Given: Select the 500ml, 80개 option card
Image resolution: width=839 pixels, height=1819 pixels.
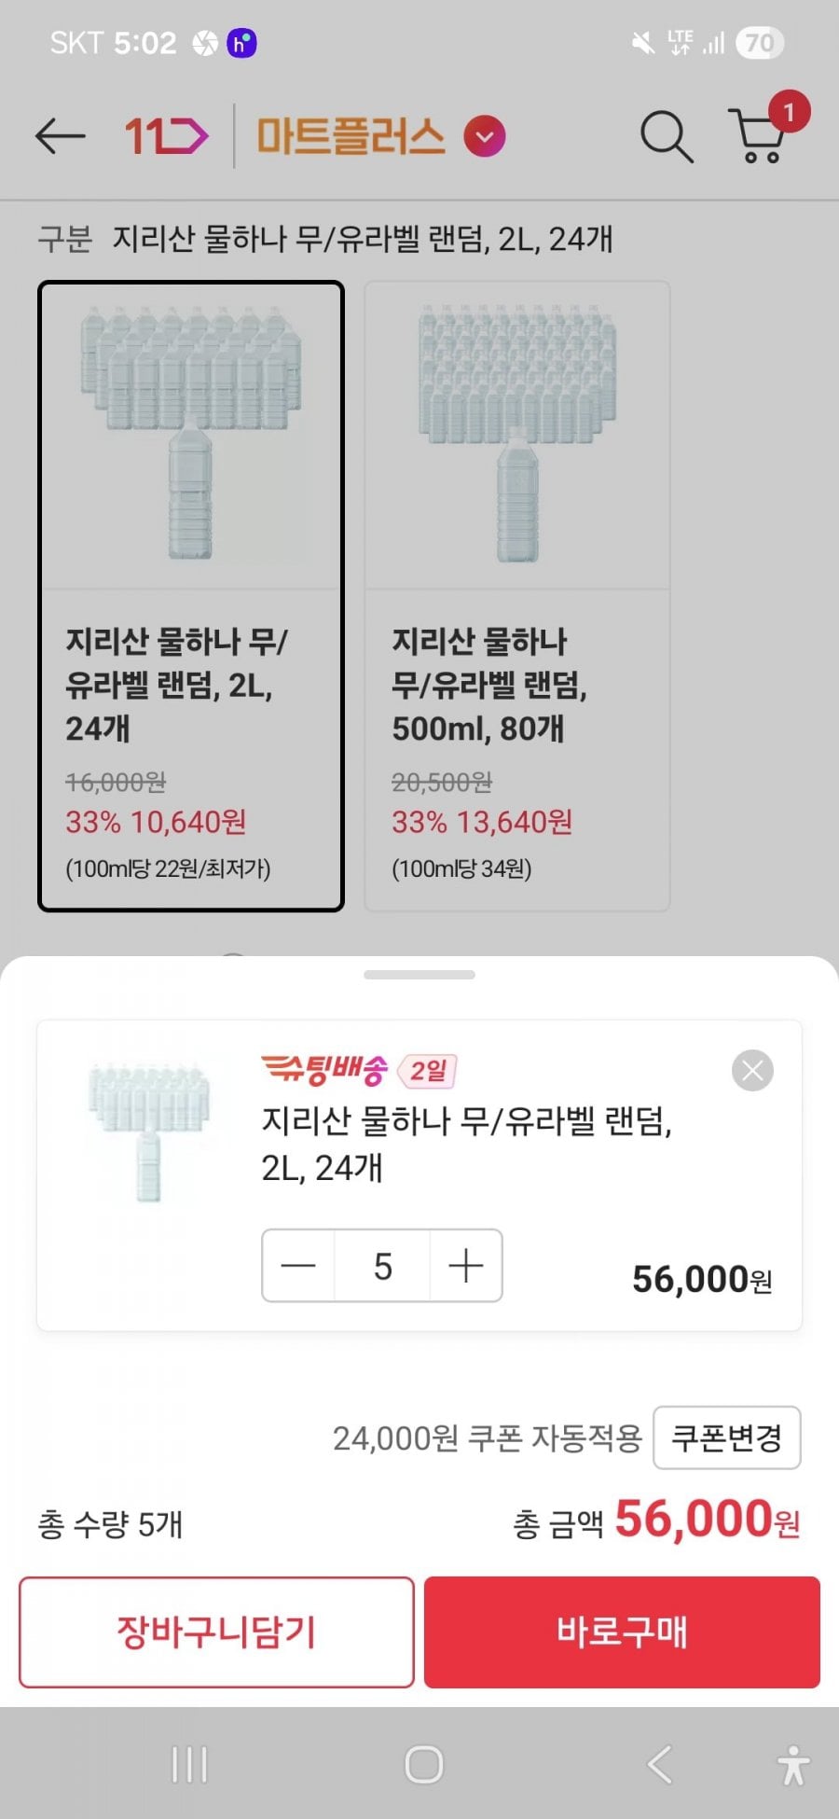Looking at the screenshot, I should pyautogui.click(x=516, y=596).
